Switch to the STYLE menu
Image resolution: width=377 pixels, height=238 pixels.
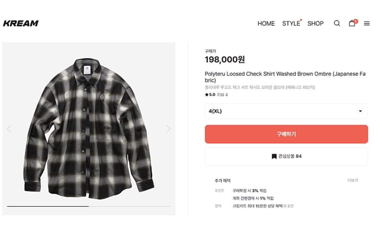[291, 23]
